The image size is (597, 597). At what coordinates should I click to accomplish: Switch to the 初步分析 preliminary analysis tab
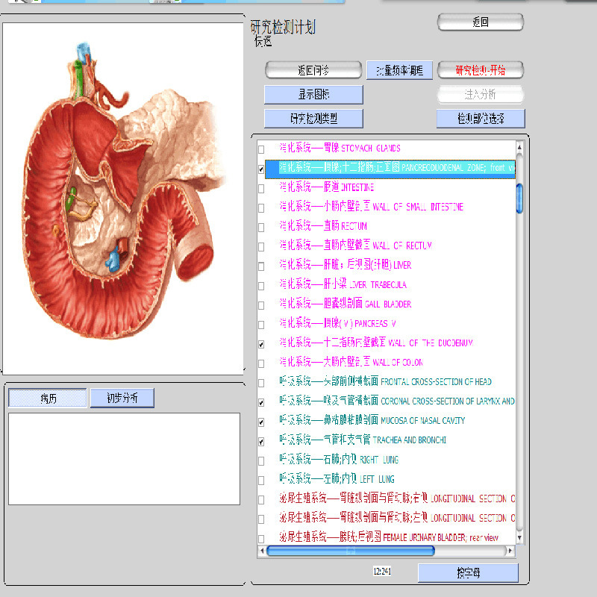[122, 398]
